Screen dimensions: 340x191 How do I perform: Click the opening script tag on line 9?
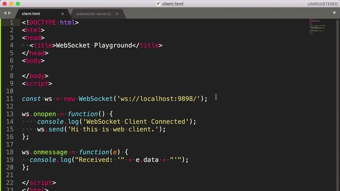pos(37,84)
